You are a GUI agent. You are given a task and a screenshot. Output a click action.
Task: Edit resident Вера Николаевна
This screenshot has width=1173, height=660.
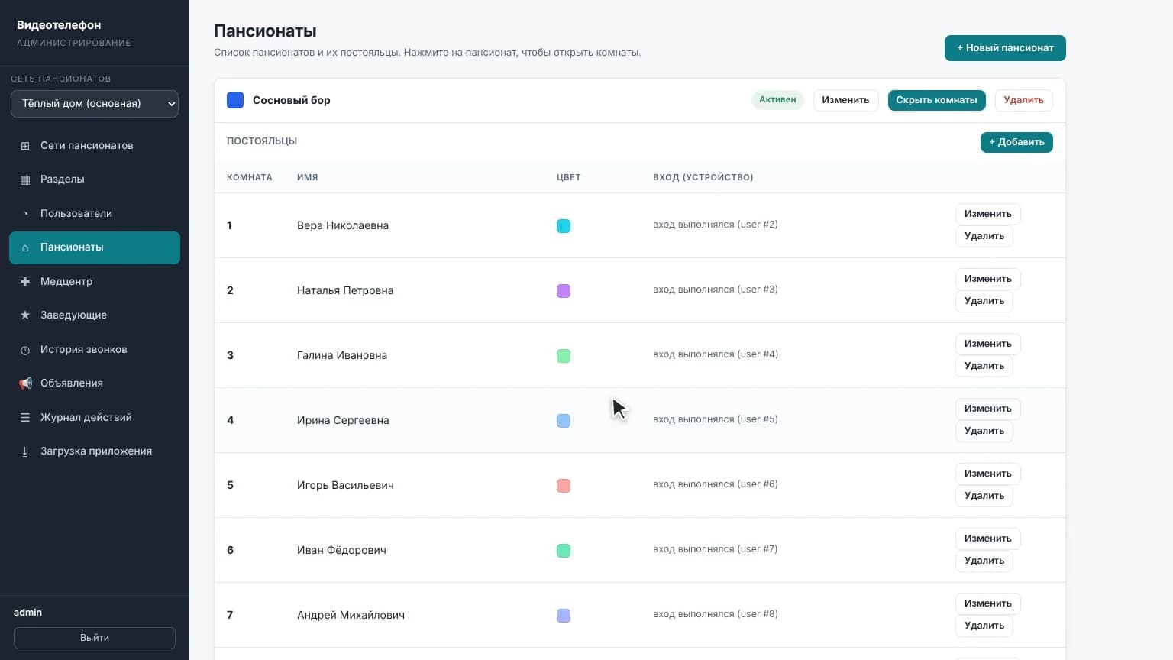987,214
